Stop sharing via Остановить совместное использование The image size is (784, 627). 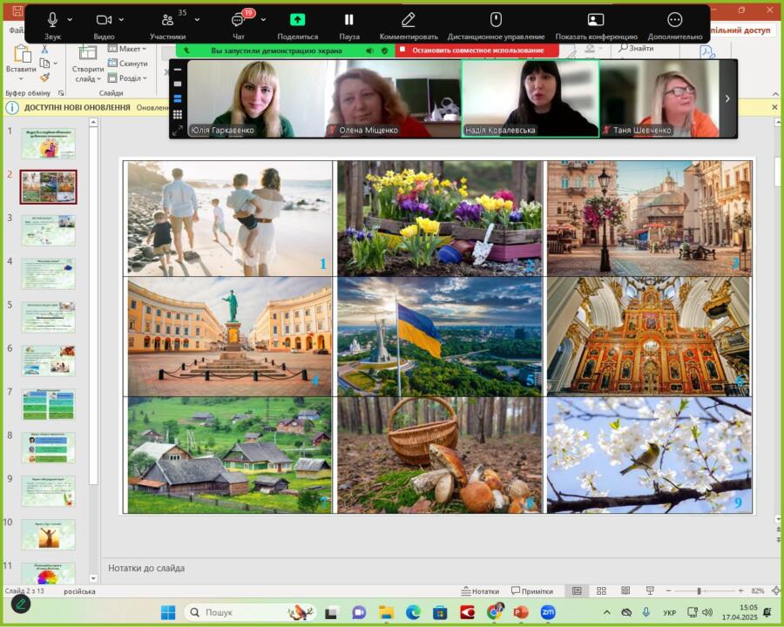[x=477, y=51]
